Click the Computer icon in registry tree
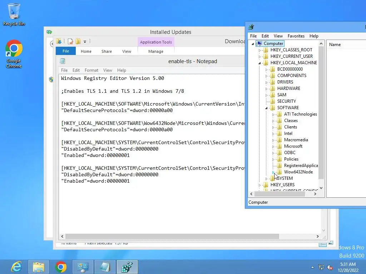The height and width of the screenshot is (274, 366). (259, 43)
